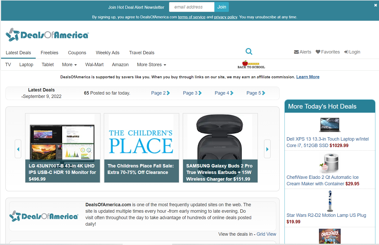This screenshot has height=245, width=379.
Task: Click the Overcooked game thumbnail
Action: [330, 236]
